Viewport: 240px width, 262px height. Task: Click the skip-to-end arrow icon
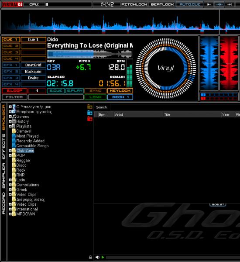230,4
